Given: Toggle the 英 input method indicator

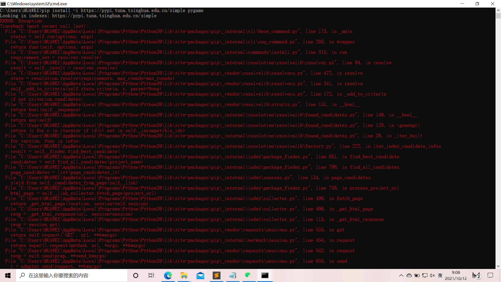Looking at the screenshot, I should tap(440, 275).
